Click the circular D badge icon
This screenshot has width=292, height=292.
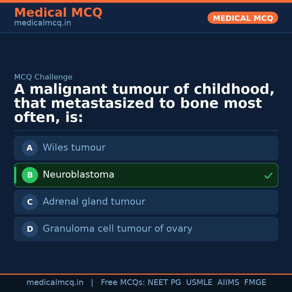(30, 229)
